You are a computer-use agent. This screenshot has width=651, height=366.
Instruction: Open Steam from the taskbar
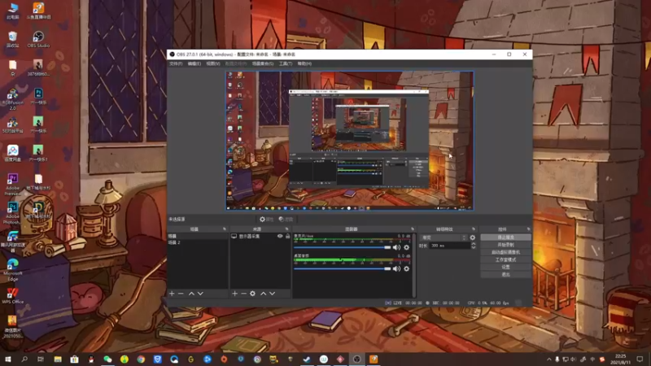(x=307, y=359)
